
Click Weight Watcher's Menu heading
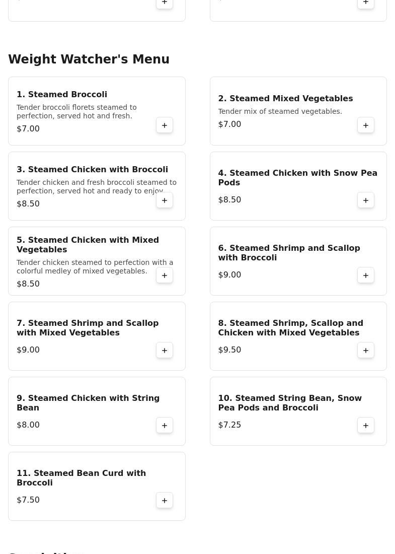(x=89, y=59)
